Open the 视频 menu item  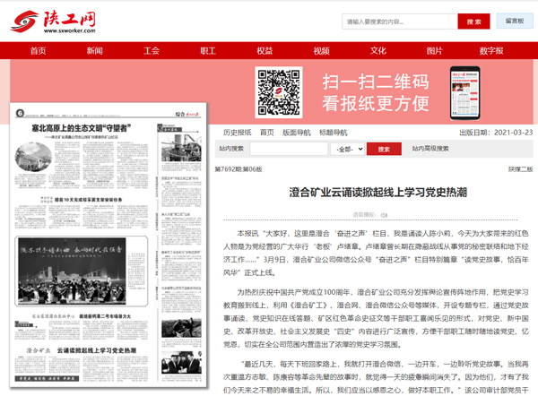pos(321,51)
